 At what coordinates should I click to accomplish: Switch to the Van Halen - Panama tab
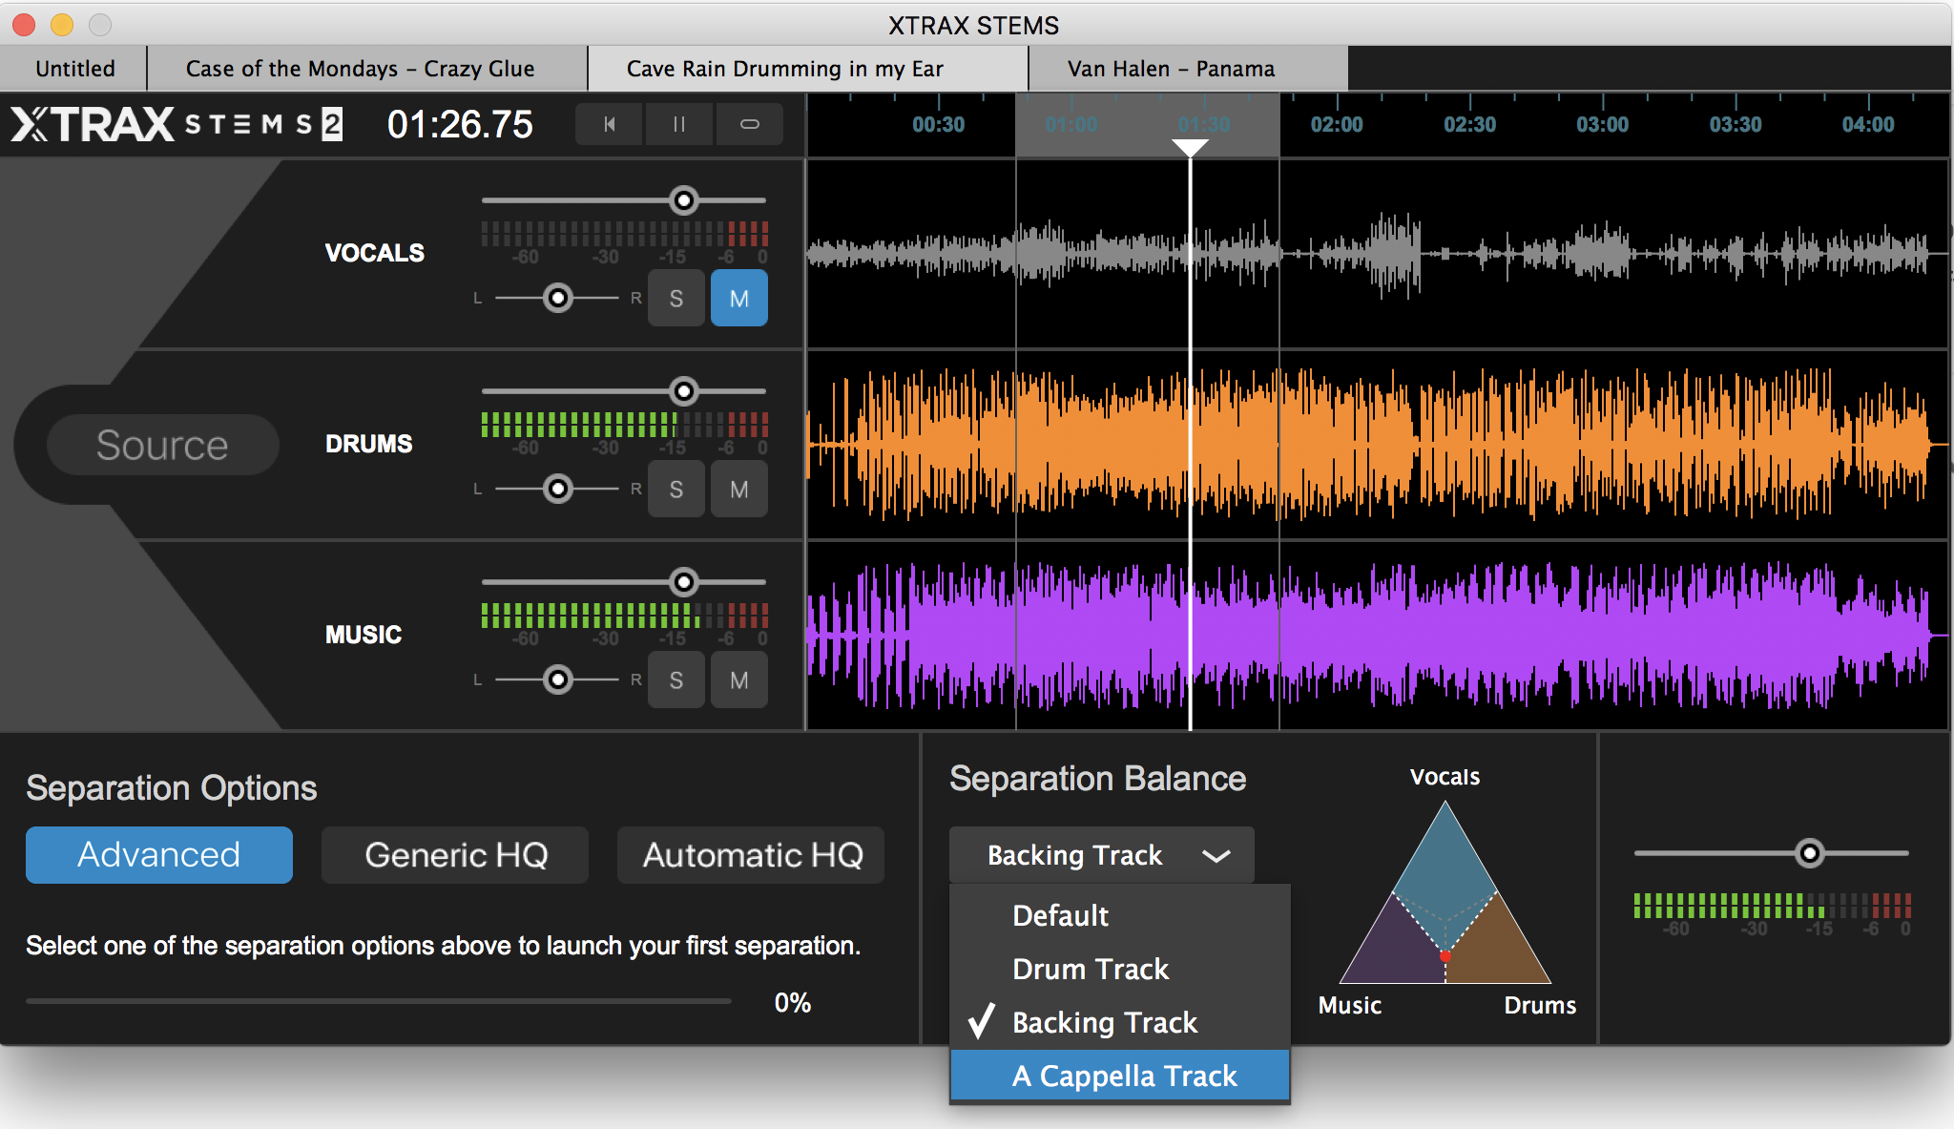pos(1171,69)
